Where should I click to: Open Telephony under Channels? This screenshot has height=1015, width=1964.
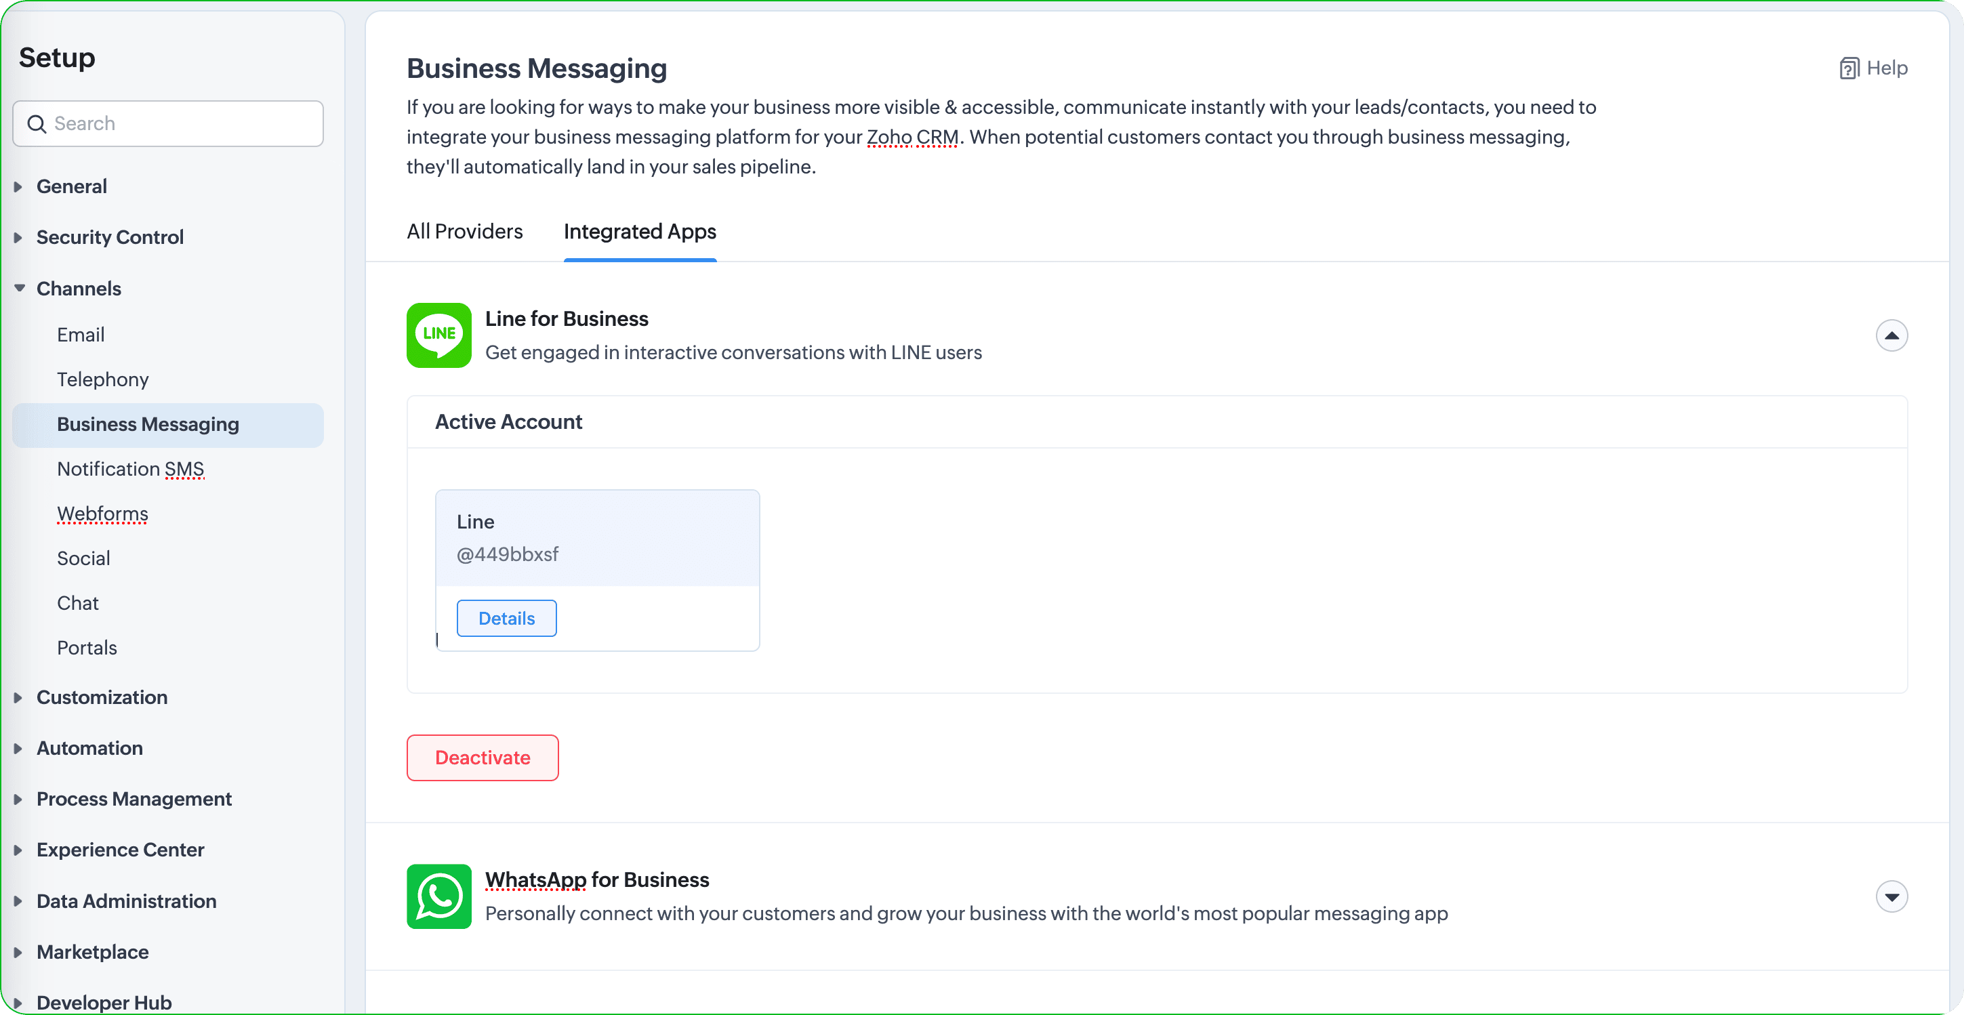102,379
